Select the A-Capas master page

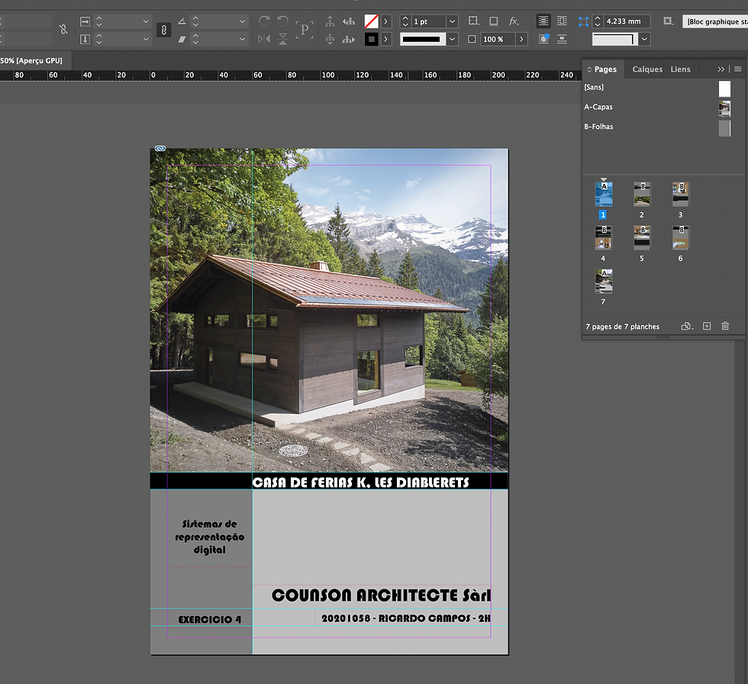[x=598, y=108]
